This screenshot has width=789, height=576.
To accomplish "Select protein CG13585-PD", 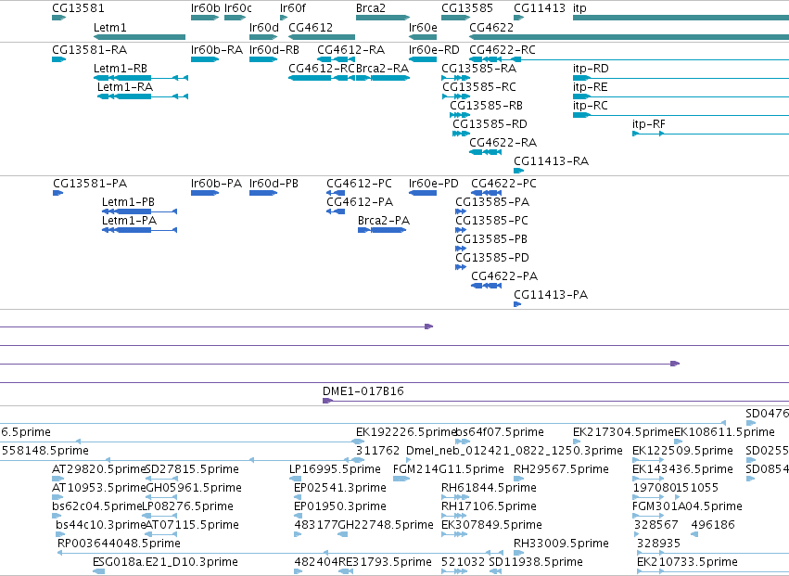I will pos(492,258).
